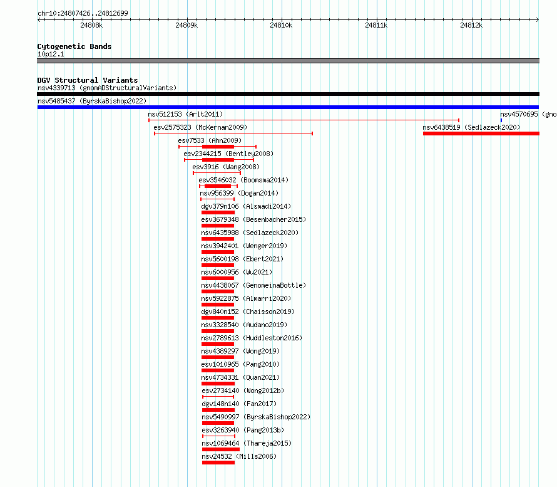Open nsv6435988 (Sedlazeck2020) variant label

[x=250, y=233]
